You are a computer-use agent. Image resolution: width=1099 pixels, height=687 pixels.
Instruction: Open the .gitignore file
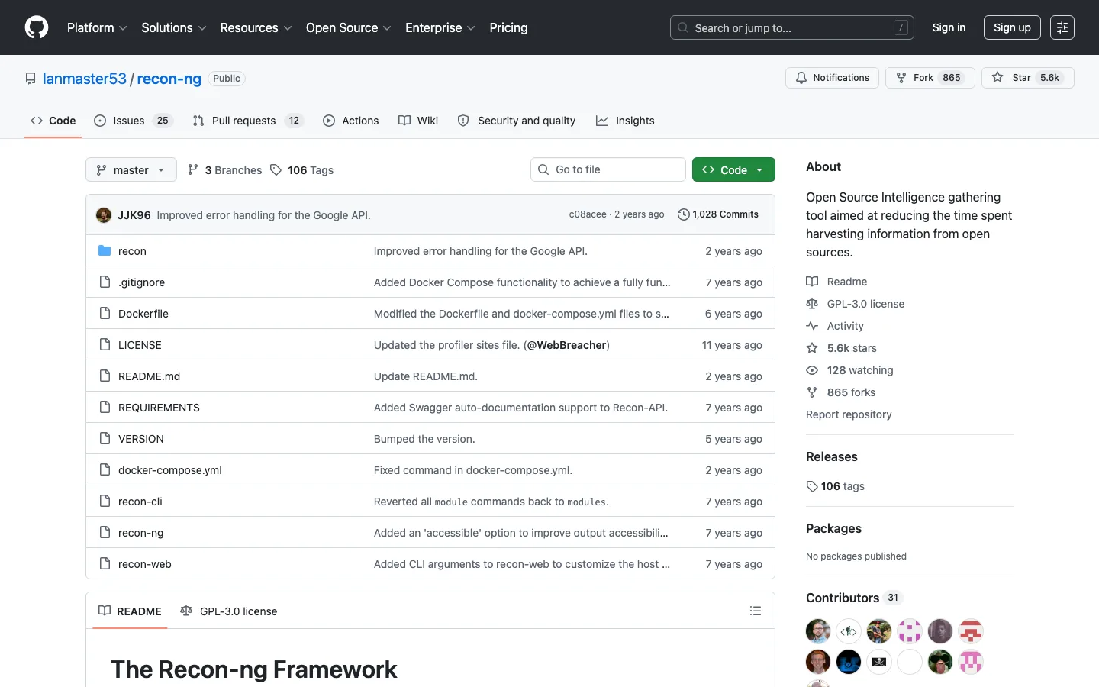141,282
